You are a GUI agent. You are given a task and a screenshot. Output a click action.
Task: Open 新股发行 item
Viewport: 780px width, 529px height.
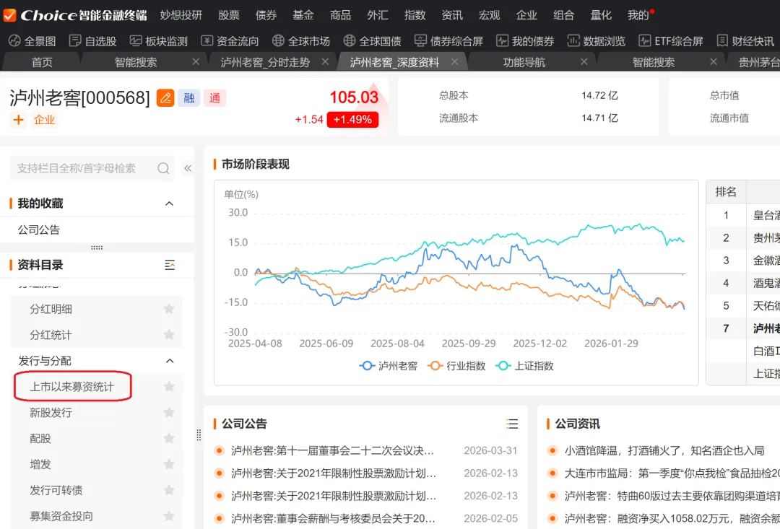(x=51, y=412)
